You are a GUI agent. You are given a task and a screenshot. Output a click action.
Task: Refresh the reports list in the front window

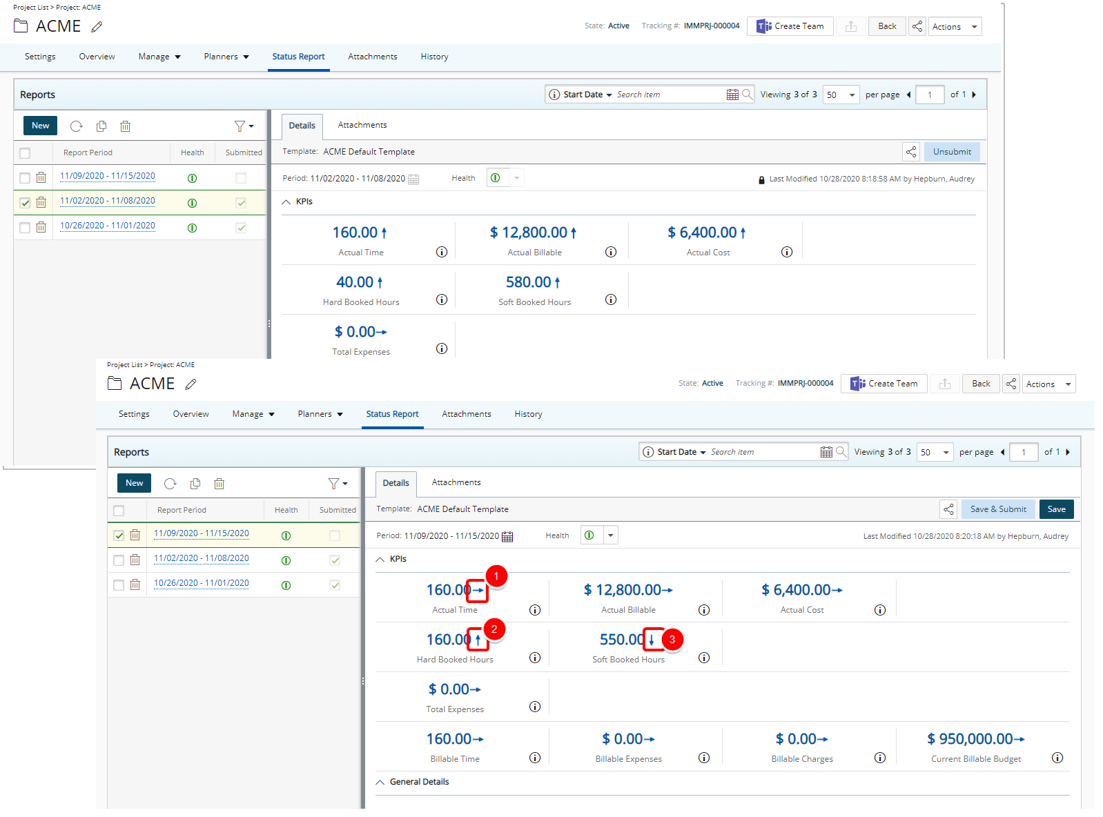tap(170, 484)
